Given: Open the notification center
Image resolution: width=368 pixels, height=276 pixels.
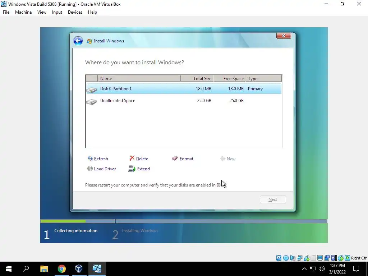Looking at the screenshot, I should point(356,269).
